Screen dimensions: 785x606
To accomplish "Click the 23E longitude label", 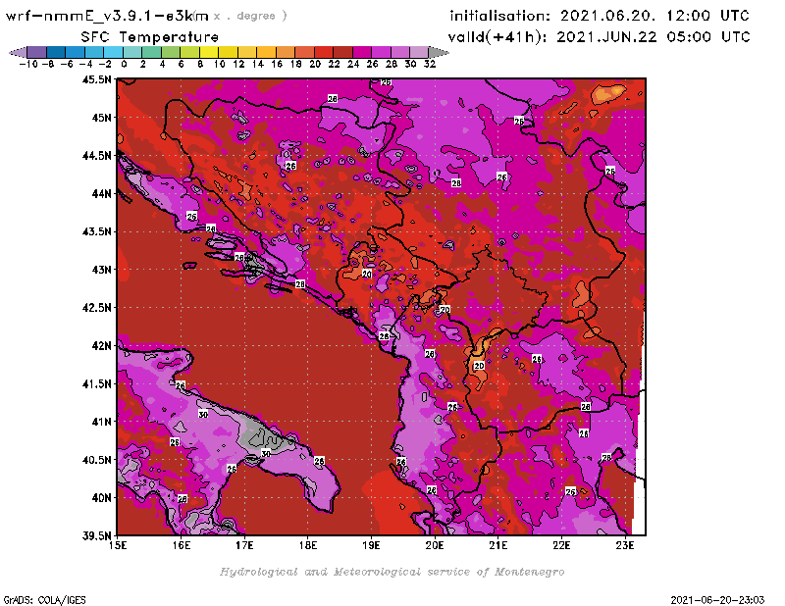I will pyautogui.click(x=625, y=545).
